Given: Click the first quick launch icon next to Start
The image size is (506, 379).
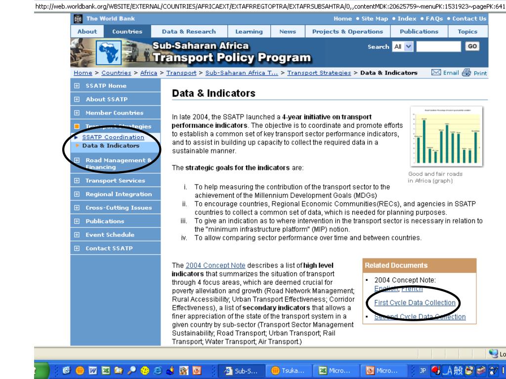Looking at the screenshot, I should [x=67, y=371].
